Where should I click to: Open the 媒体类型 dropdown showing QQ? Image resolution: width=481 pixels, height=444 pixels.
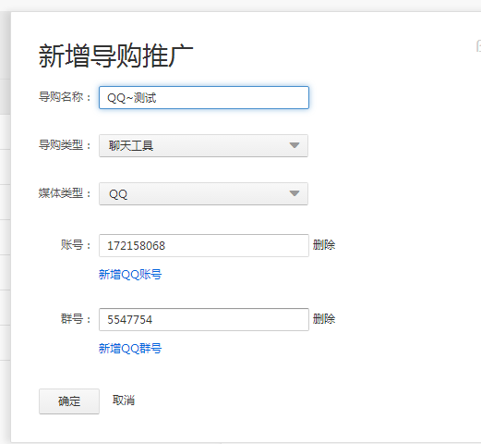[203, 193]
